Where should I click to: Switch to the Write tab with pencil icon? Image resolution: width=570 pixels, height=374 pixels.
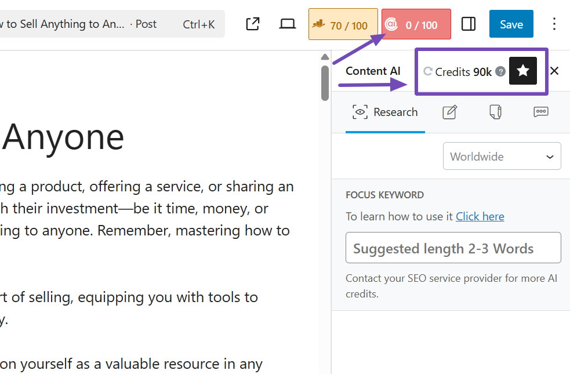450,112
